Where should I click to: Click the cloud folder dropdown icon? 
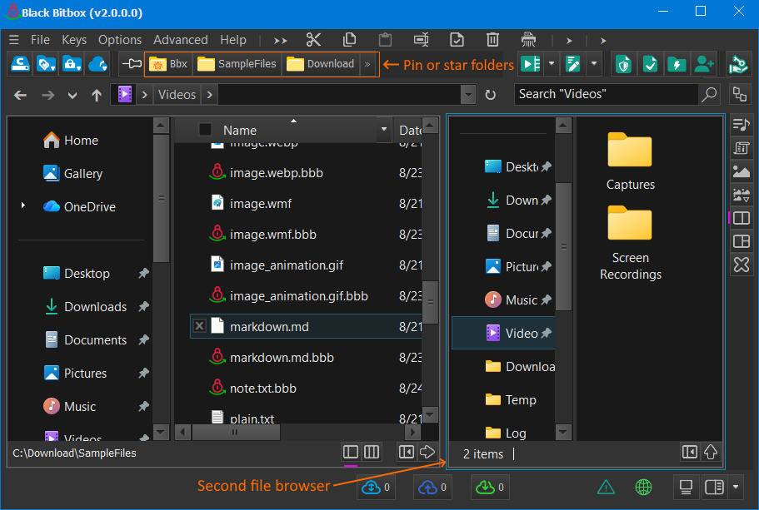(97, 64)
